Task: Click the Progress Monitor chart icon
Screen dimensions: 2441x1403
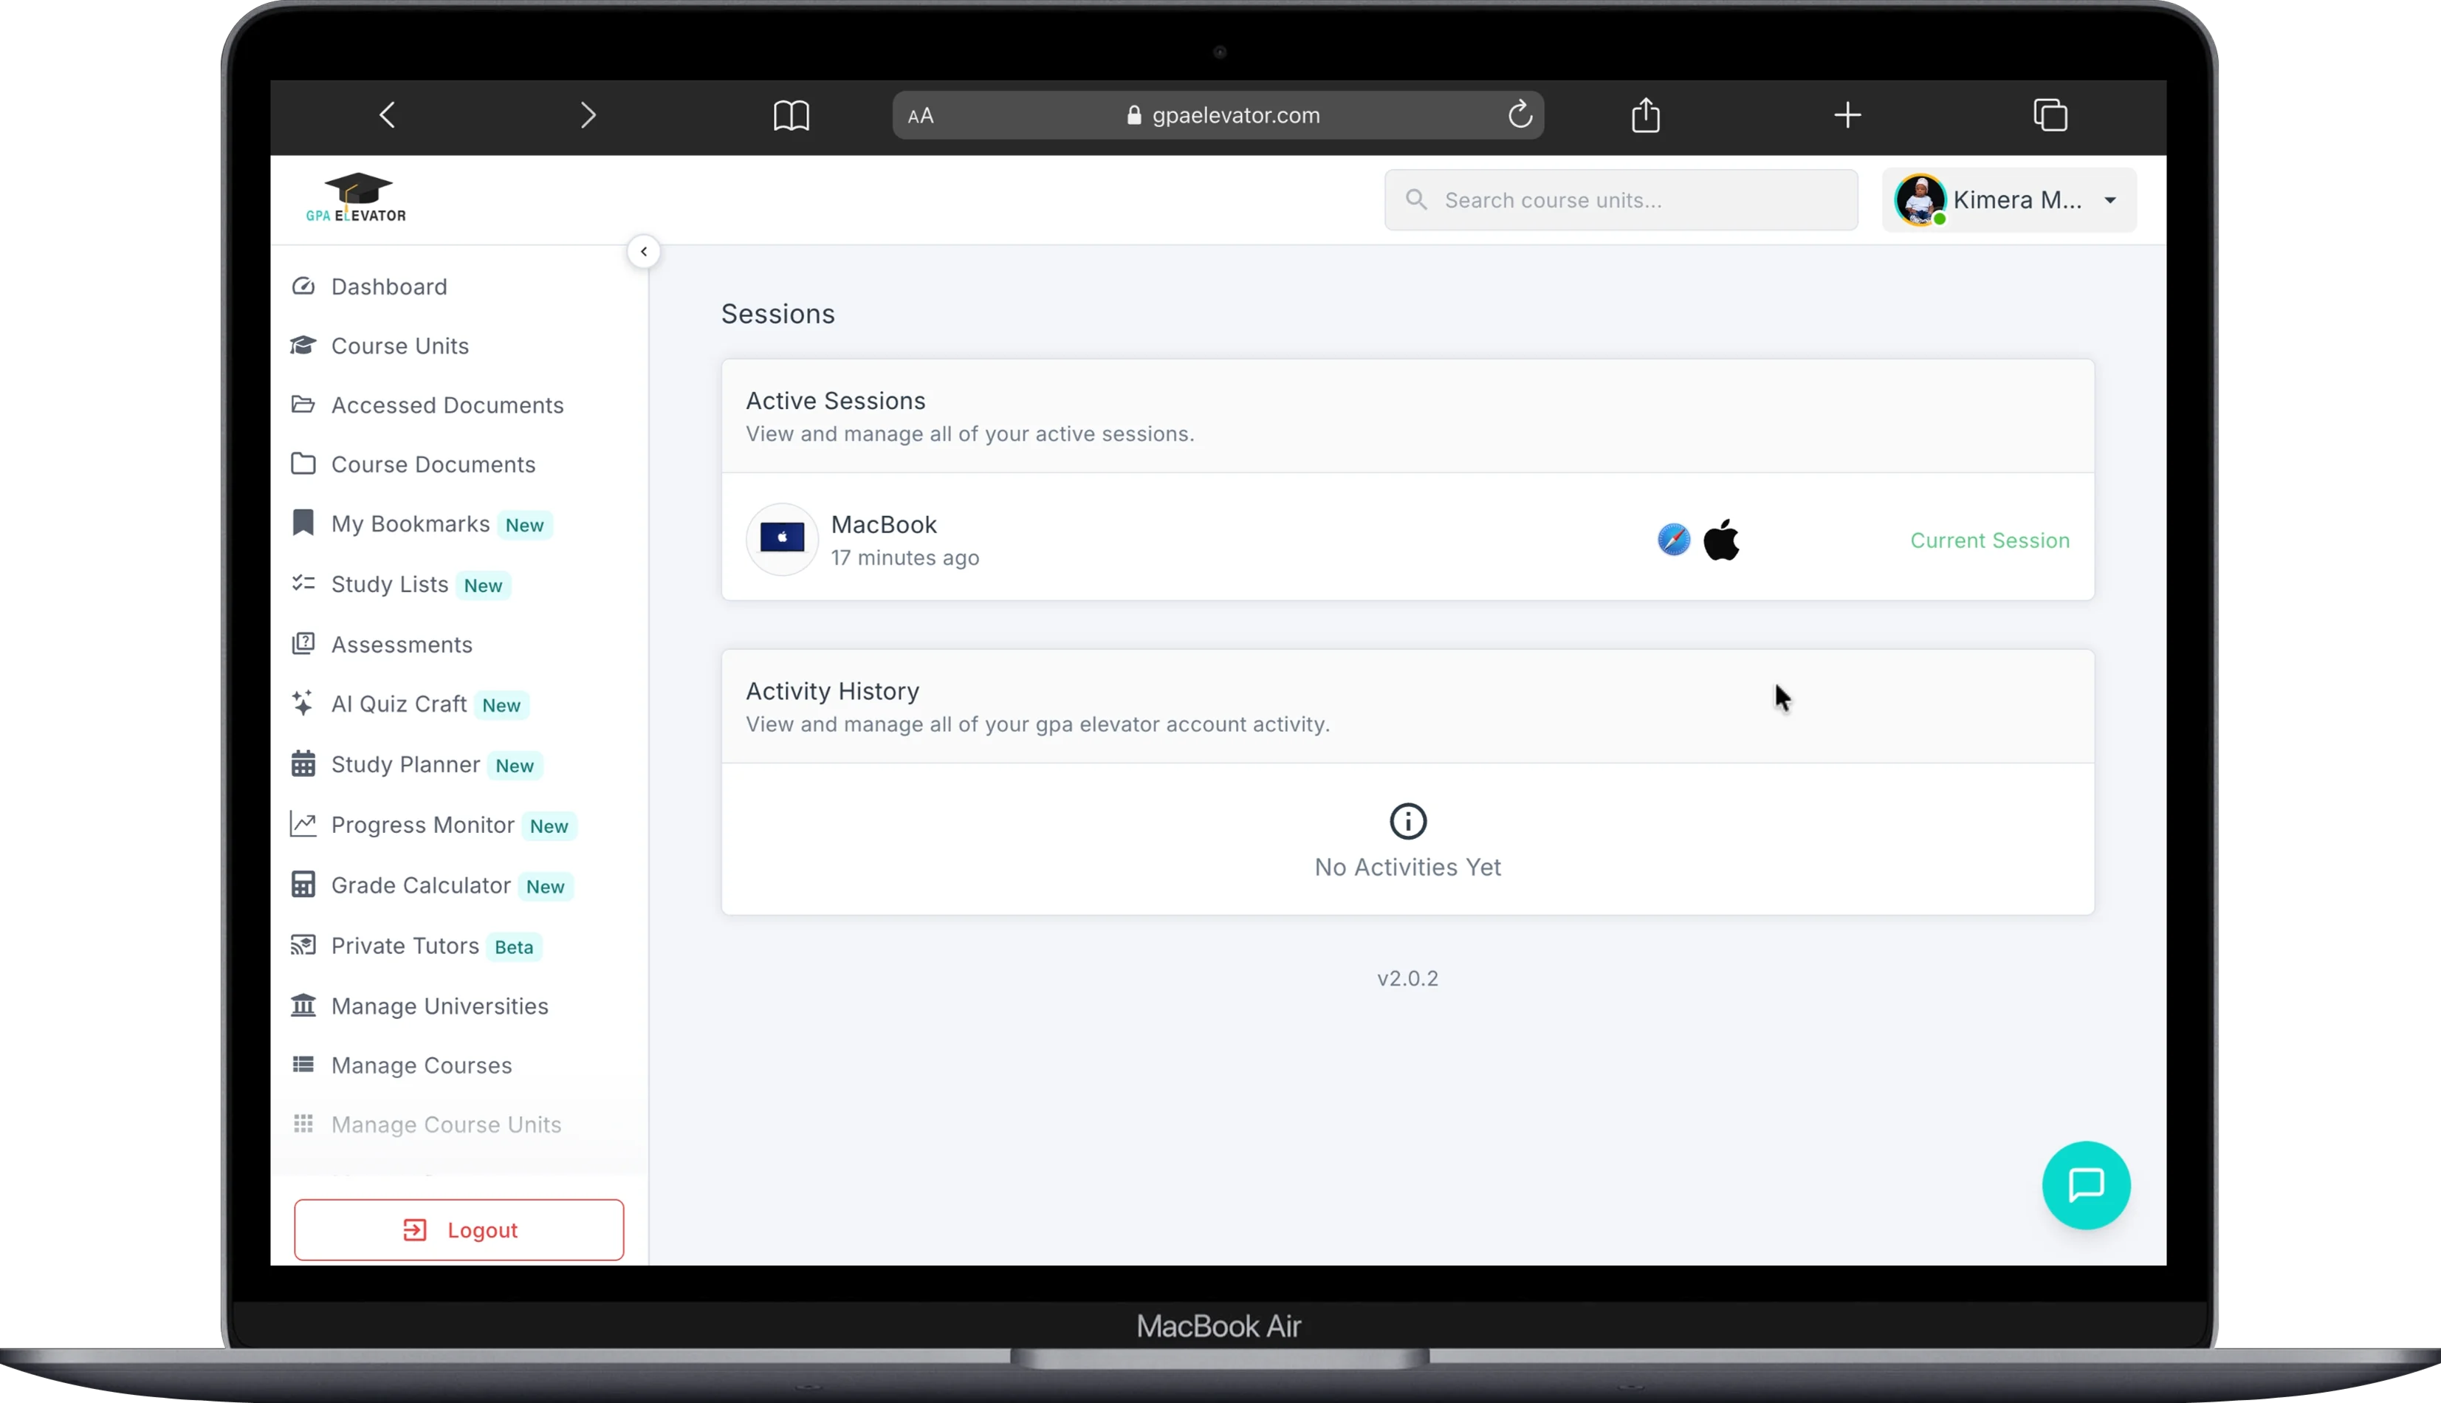Action: (303, 824)
